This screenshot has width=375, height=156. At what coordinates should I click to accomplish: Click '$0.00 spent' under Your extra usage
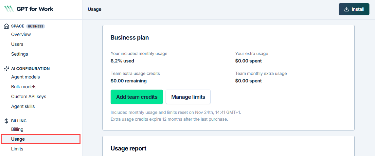pos(248,61)
